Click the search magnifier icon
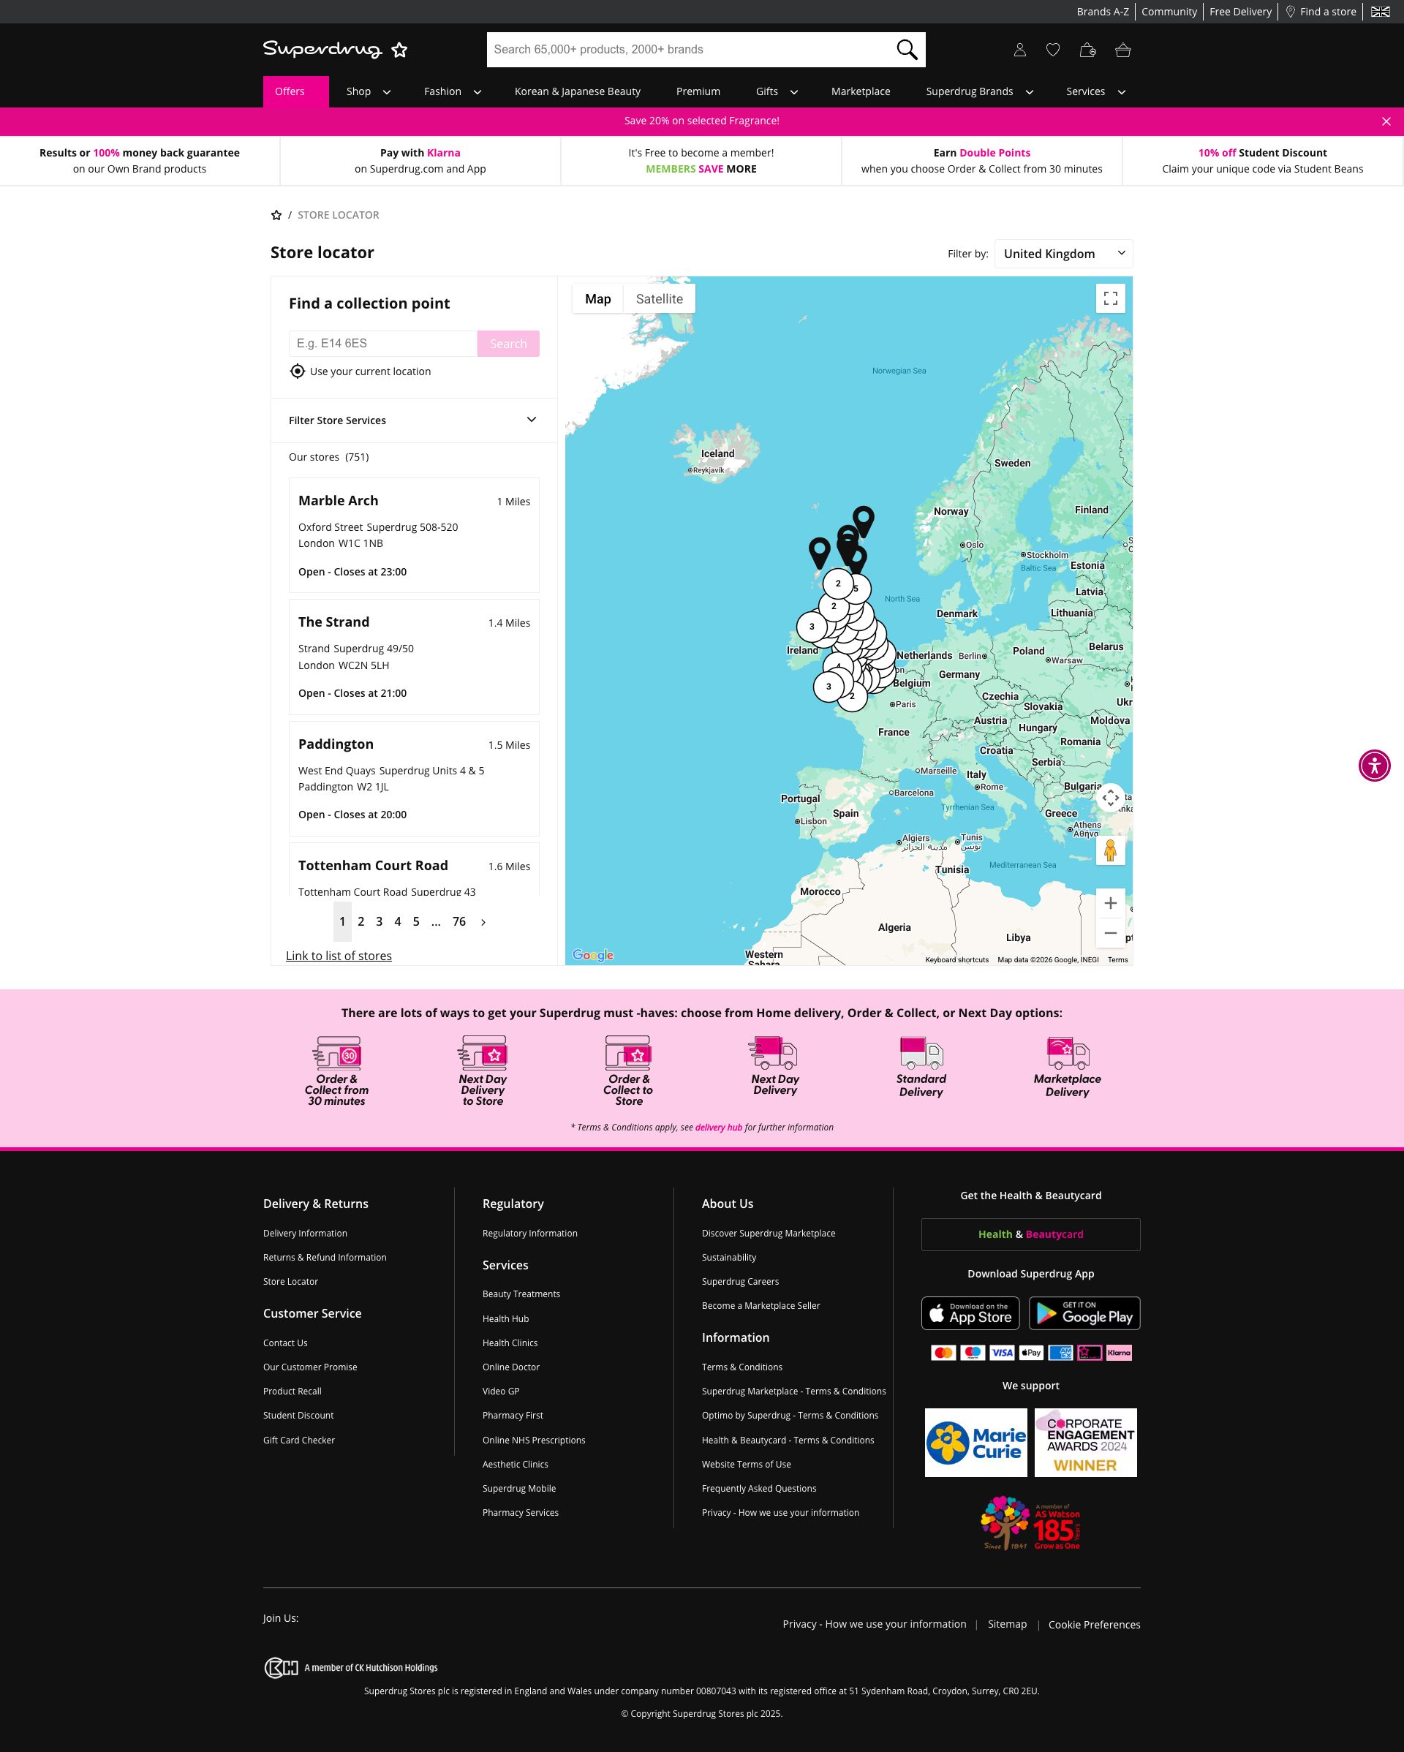This screenshot has height=1752, width=1404. [x=906, y=49]
